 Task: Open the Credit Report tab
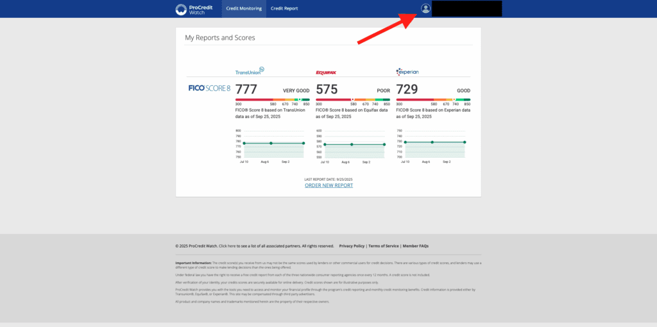284,9
